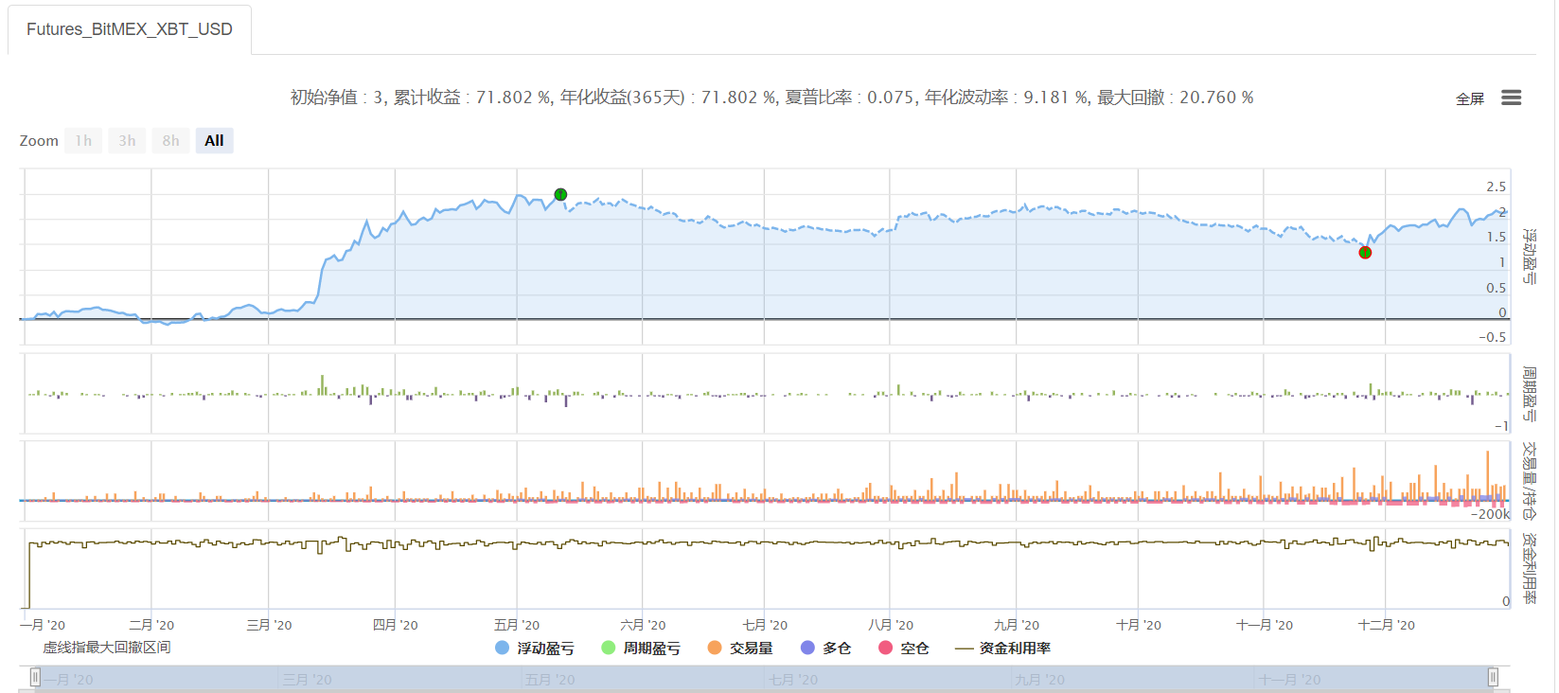Viewport: 1559px width, 693px height.
Task: Grab the left navigator range handle
Action: [35, 677]
